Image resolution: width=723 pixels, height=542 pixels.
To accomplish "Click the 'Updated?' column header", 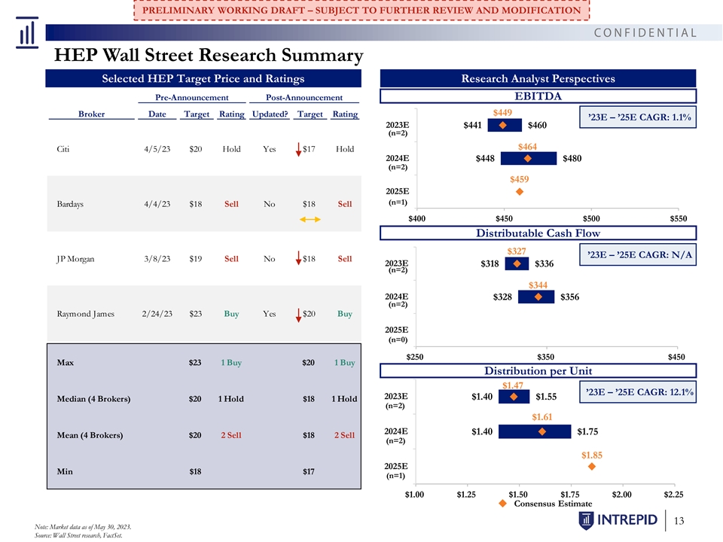I will 270,114.
